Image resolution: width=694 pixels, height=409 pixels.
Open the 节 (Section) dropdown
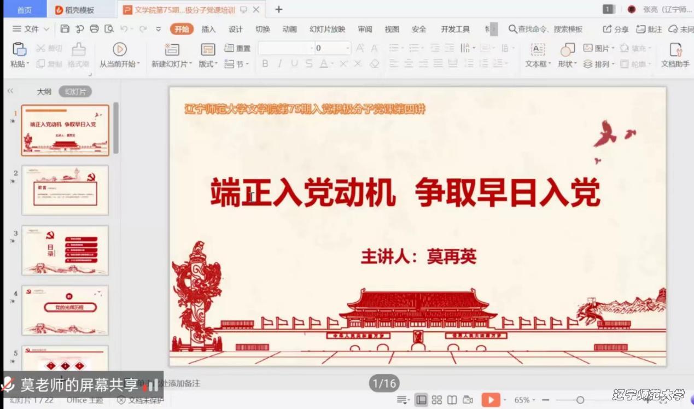click(x=236, y=63)
